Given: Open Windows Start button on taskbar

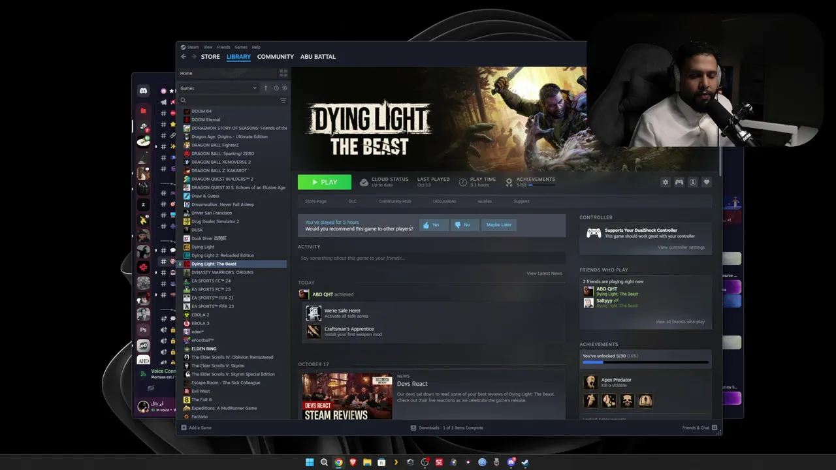Looking at the screenshot, I should click(x=310, y=462).
